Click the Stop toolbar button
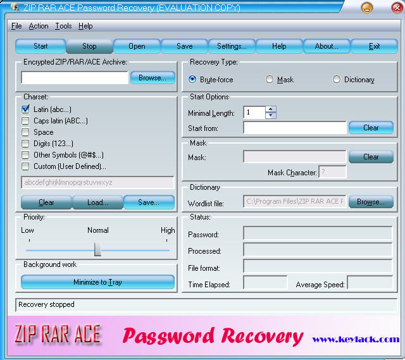The width and height of the screenshot is (405, 360). point(89,46)
